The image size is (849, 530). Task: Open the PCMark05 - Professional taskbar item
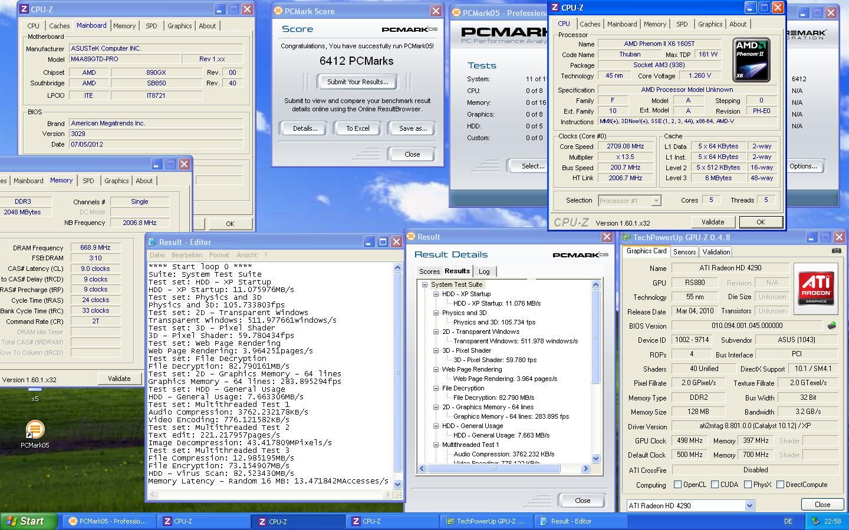click(x=108, y=521)
